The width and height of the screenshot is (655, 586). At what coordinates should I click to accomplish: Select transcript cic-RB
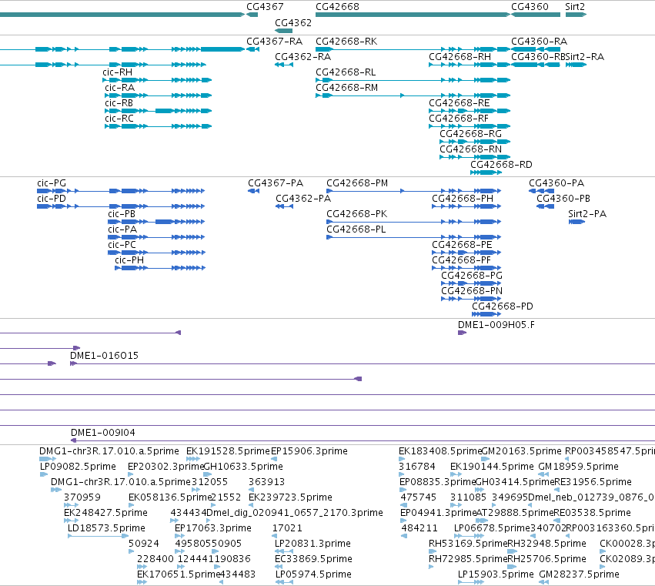(119, 103)
